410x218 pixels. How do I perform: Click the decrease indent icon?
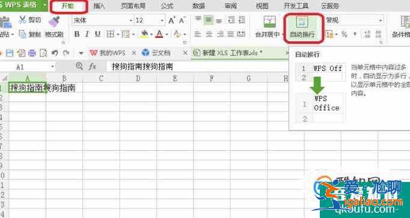[231, 20]
